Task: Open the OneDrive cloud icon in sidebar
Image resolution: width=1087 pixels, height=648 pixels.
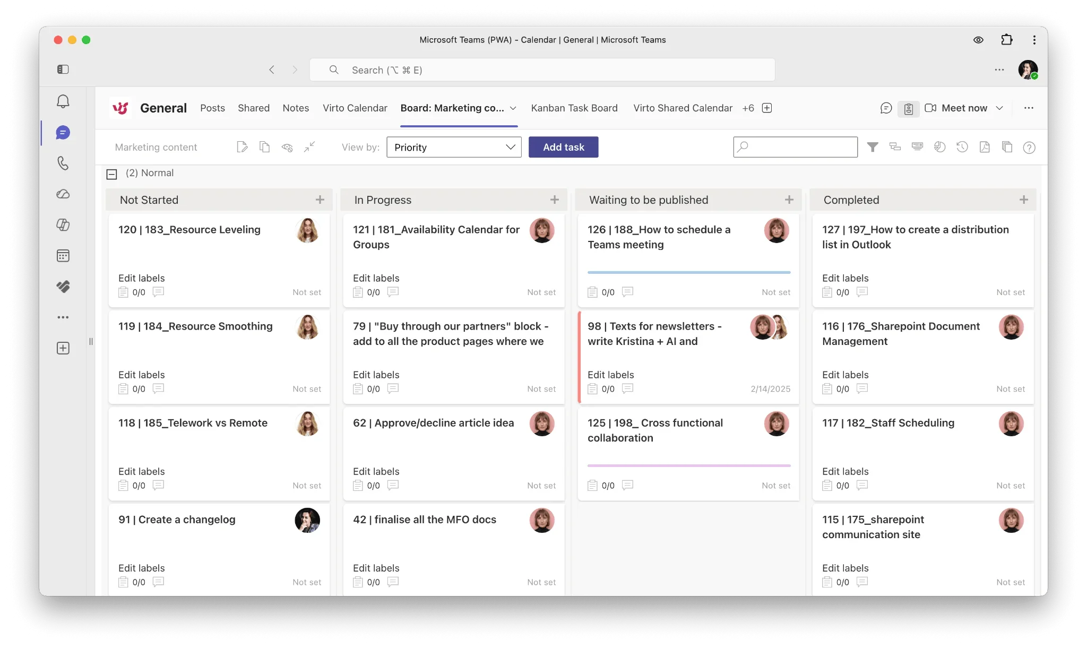Action: click(x=63, y=194)
